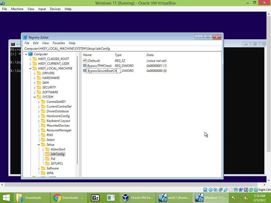Collapse the Computer node in the tree
This screenshot has height=203, width=271.
[26, 54]
